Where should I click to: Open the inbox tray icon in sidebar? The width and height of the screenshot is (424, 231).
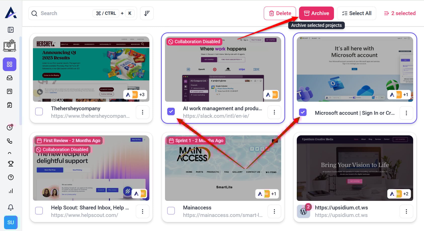(x=10, y=78)
